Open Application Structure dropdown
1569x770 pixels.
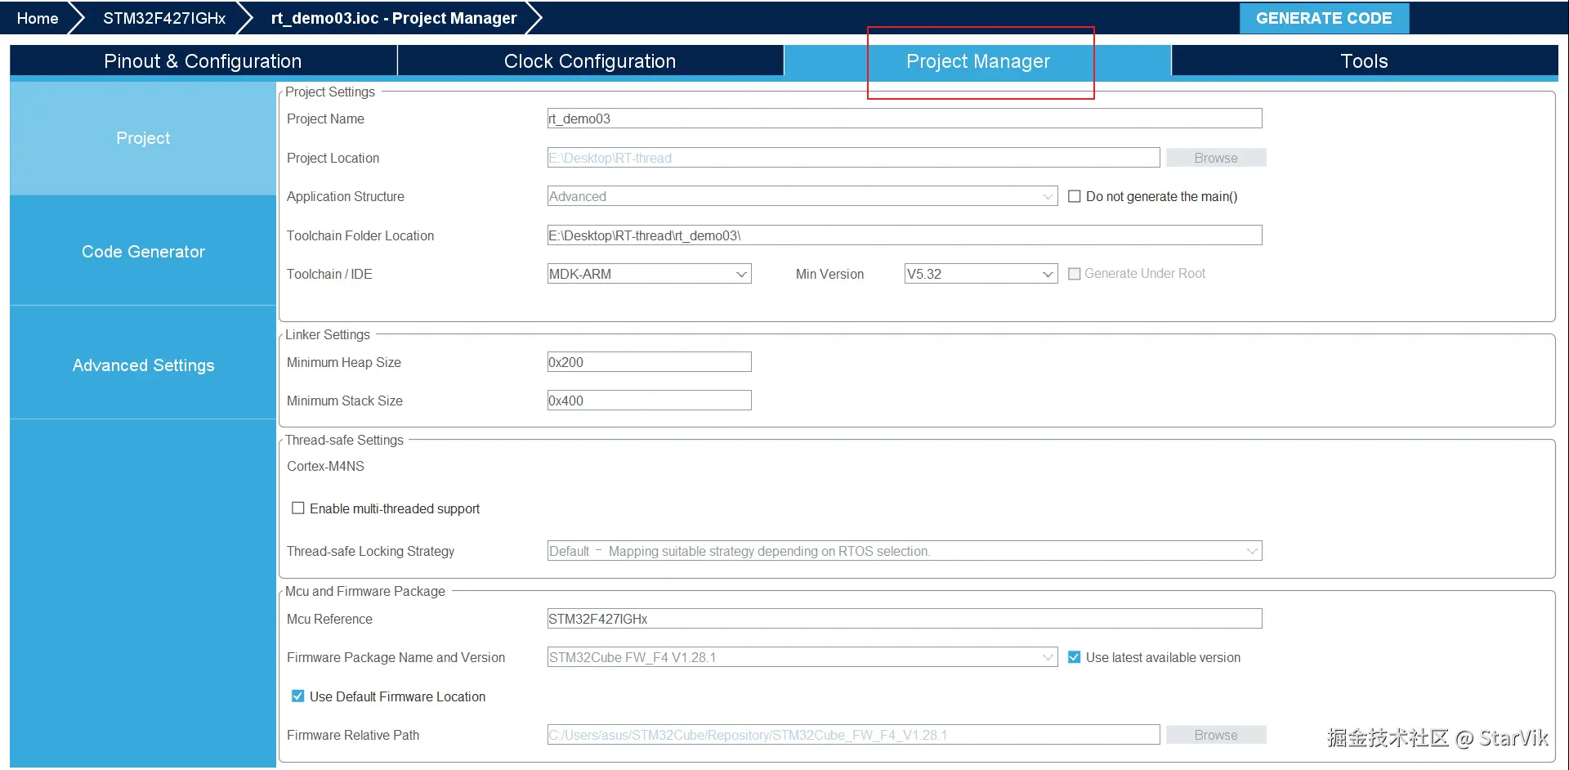coord(802,196)
